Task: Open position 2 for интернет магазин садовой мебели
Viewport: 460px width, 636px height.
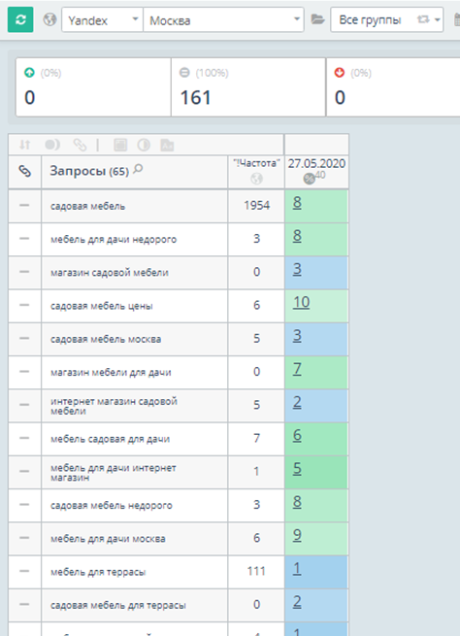Action: tap(297, 402)
